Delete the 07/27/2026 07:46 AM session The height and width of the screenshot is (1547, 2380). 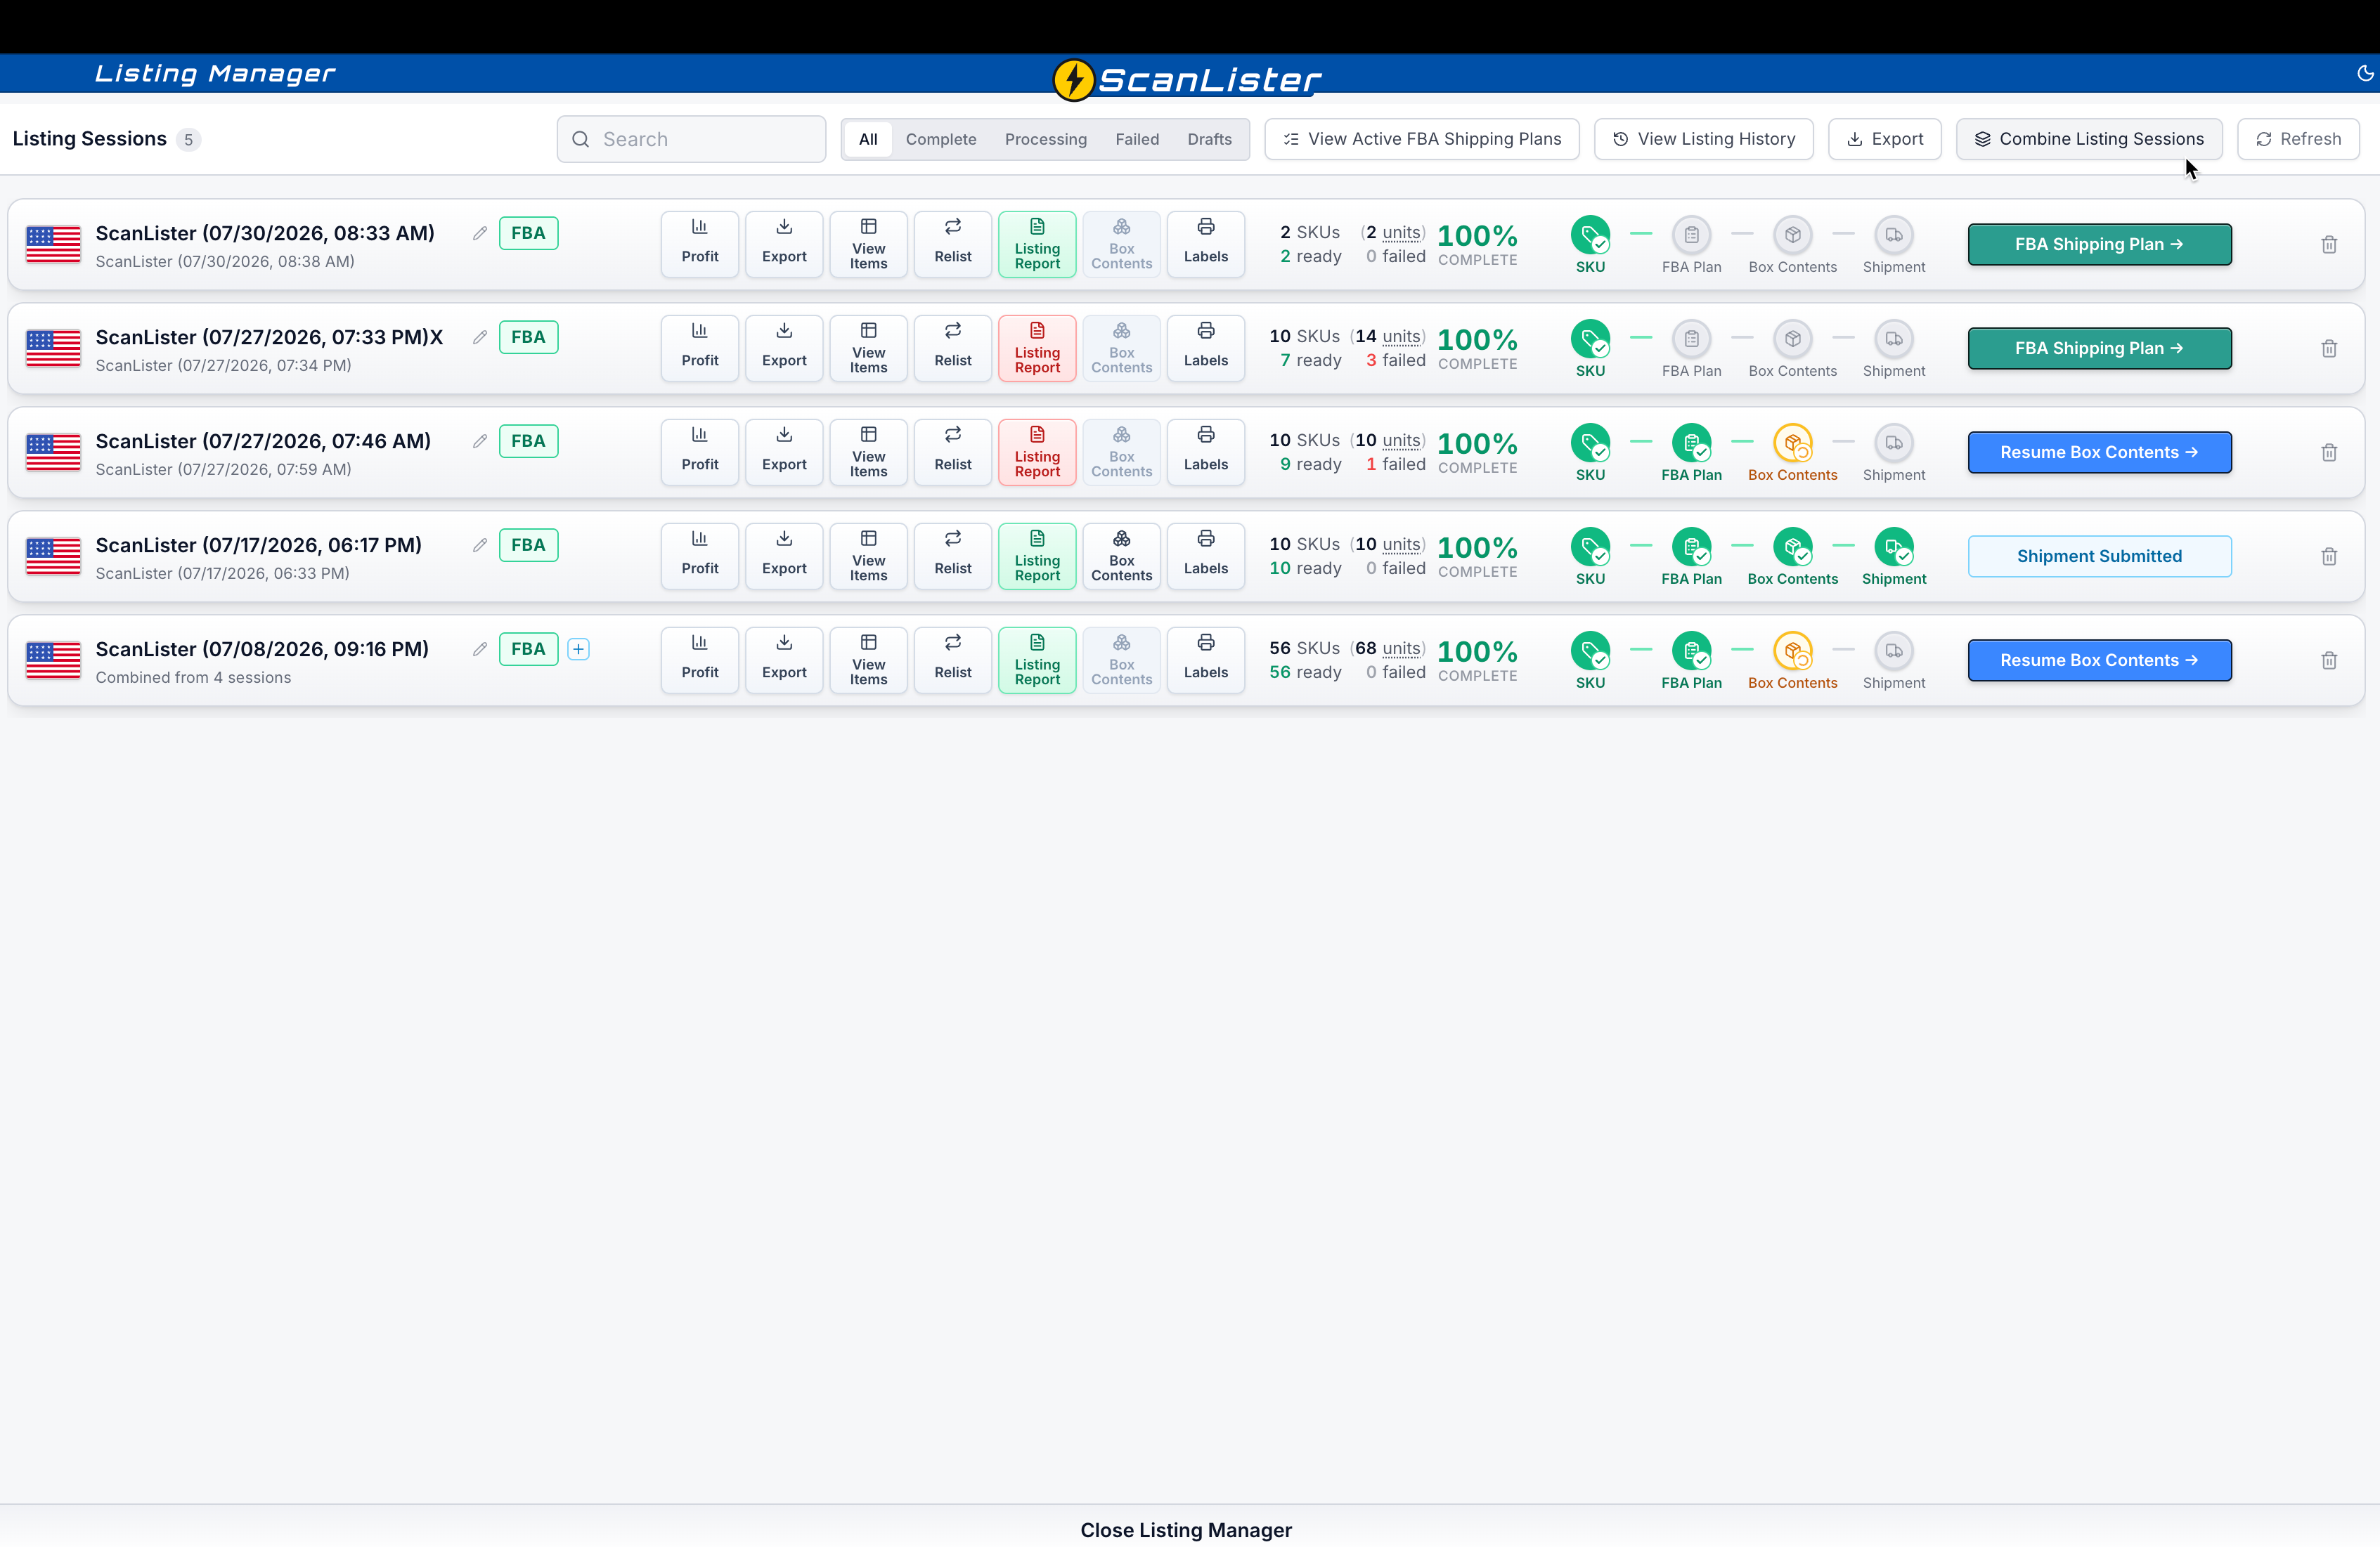pos(2329,452)
